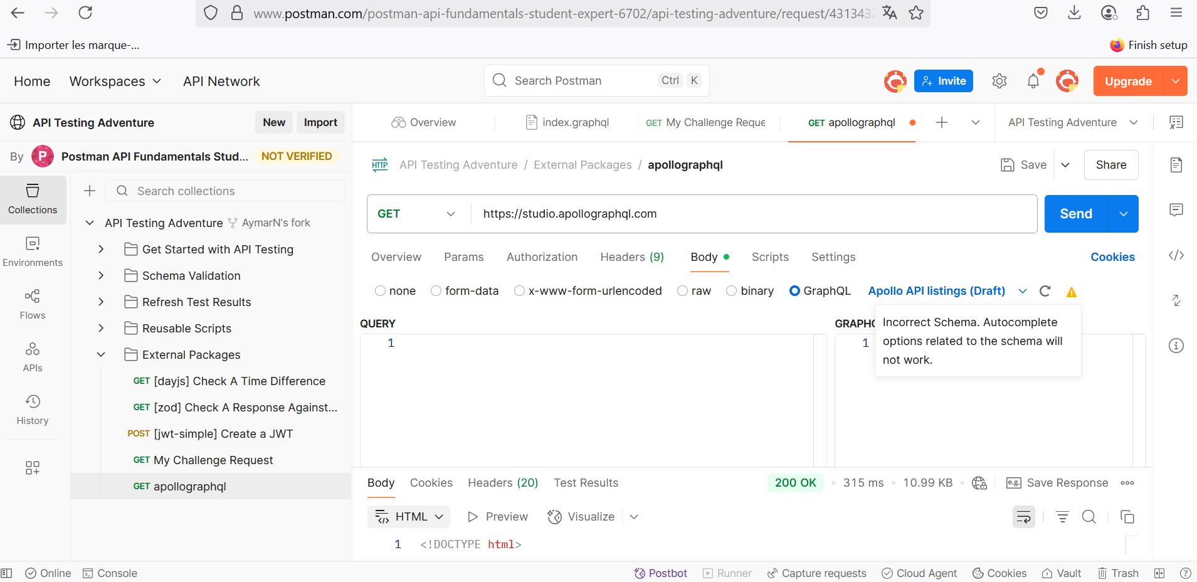Select the x-www-form-urlencoded body type

(x=519, y=291)
